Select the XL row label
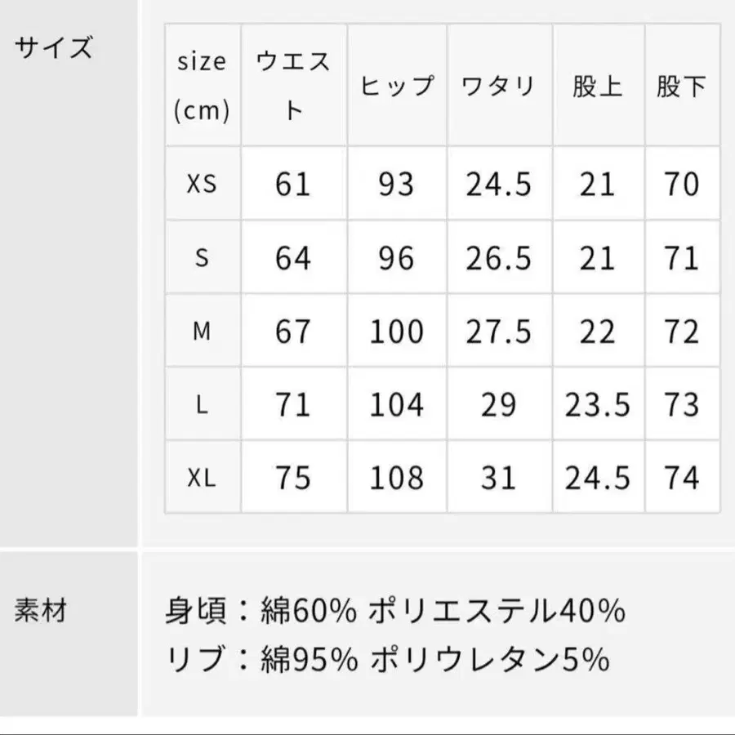735x735 pixels. pyautogui.click(x=202, y=478)
